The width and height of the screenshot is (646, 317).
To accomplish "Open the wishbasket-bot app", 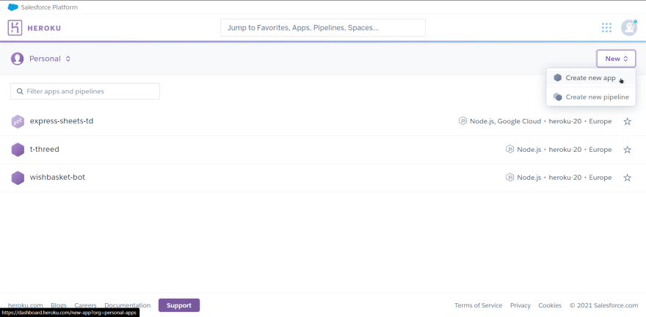I will pyautogui.click(x=57, y=178).
